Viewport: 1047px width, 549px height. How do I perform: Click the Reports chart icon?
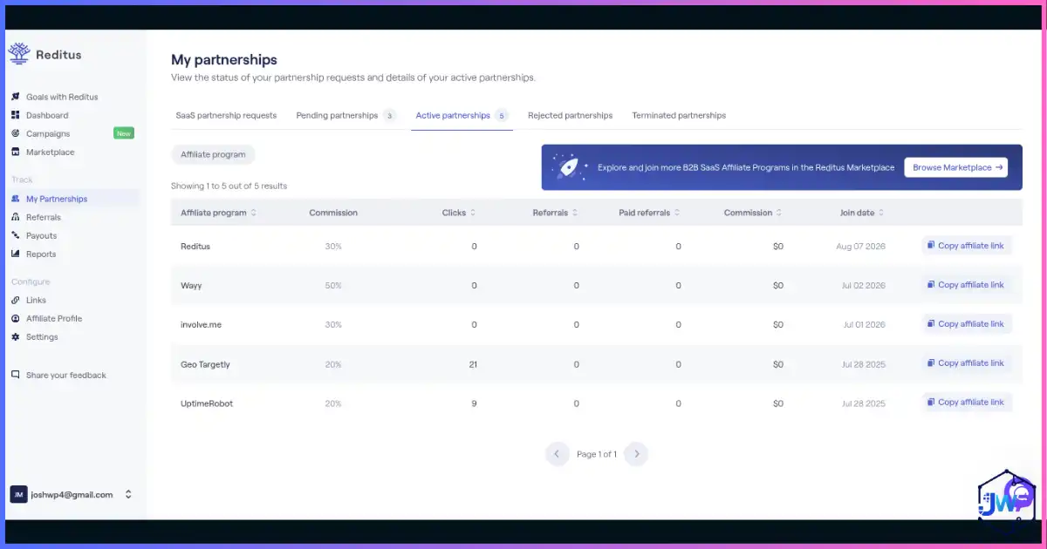[16, 254]
